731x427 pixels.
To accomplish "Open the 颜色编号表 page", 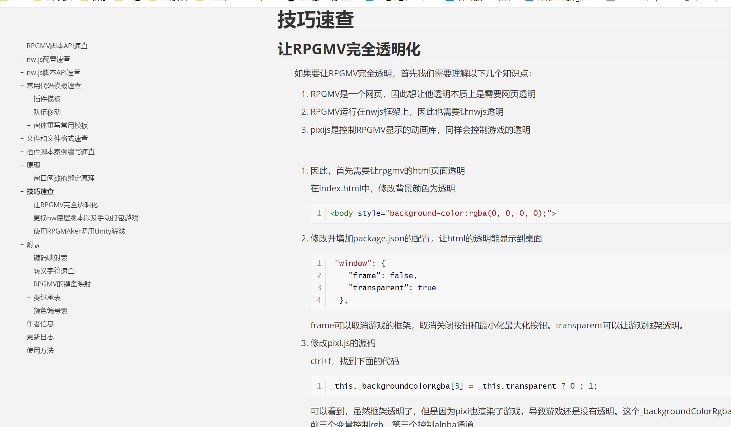I will [50, 311].
